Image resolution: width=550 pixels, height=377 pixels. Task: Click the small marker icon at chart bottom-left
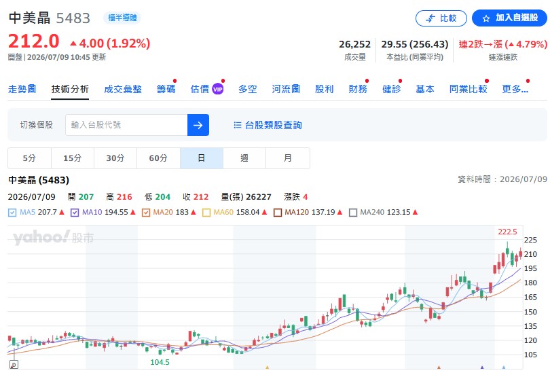pos(14,364)
